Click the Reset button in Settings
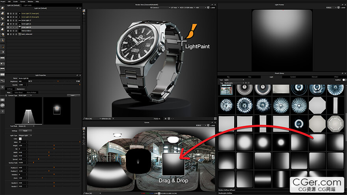Viewport: 347px width, 195px height. coord(25,131)
